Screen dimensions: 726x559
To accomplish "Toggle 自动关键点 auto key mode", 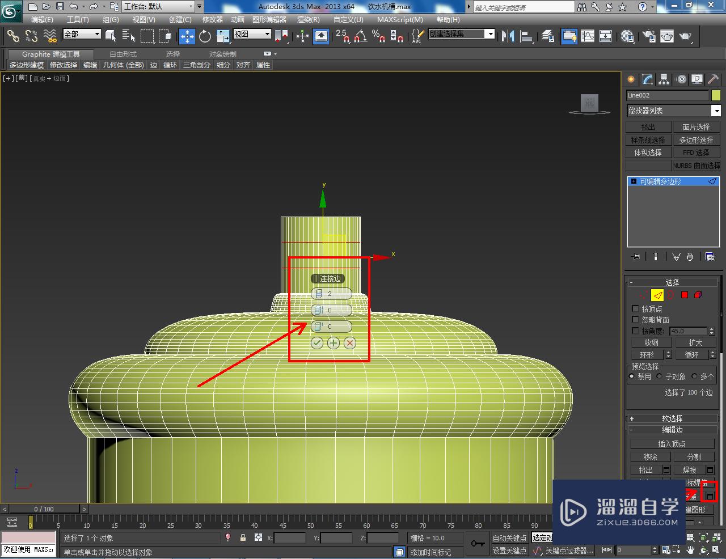I will click(x=509, y=538).
